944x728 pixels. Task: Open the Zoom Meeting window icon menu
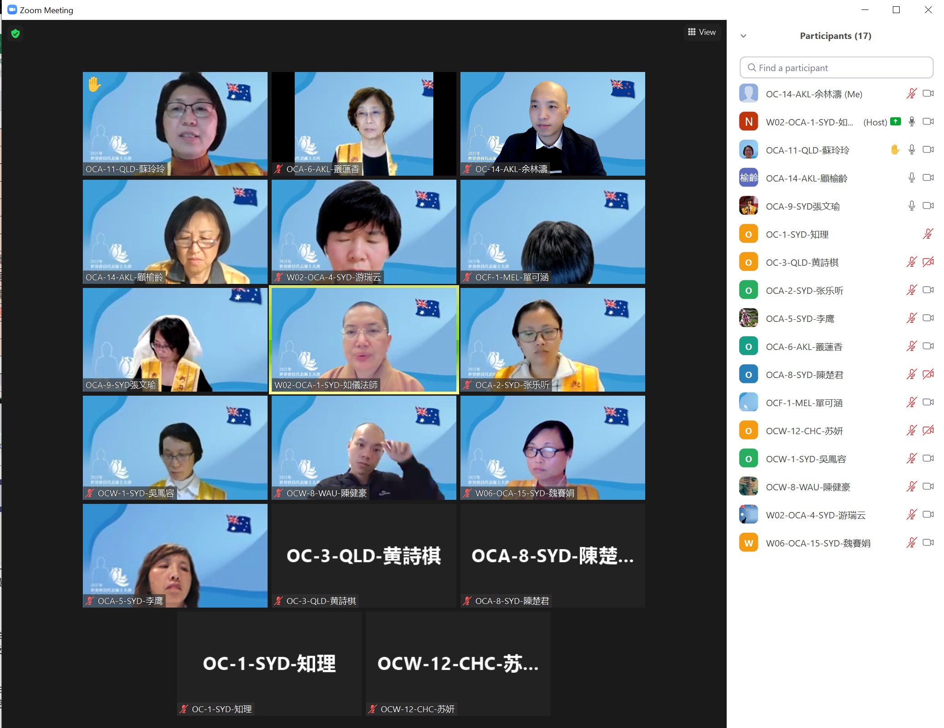12,10
